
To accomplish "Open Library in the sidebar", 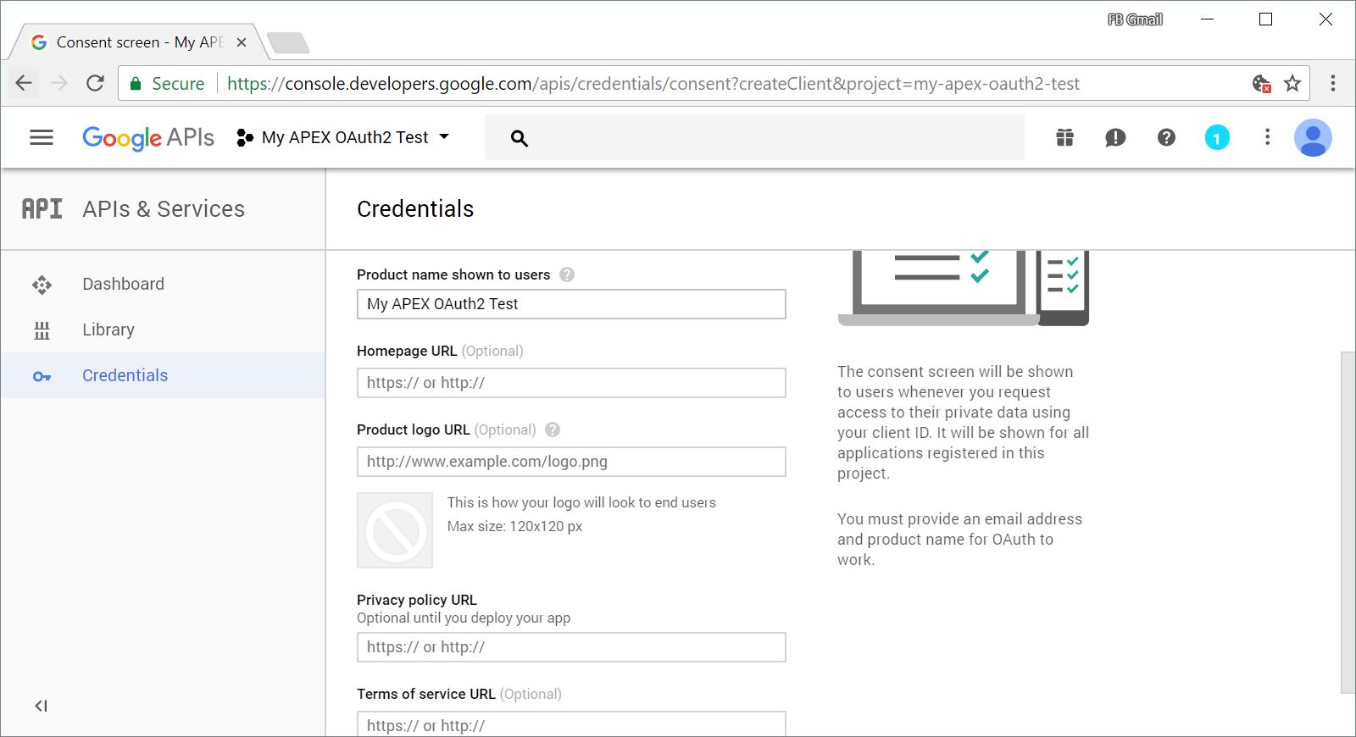I will click(x=163, y=330).
